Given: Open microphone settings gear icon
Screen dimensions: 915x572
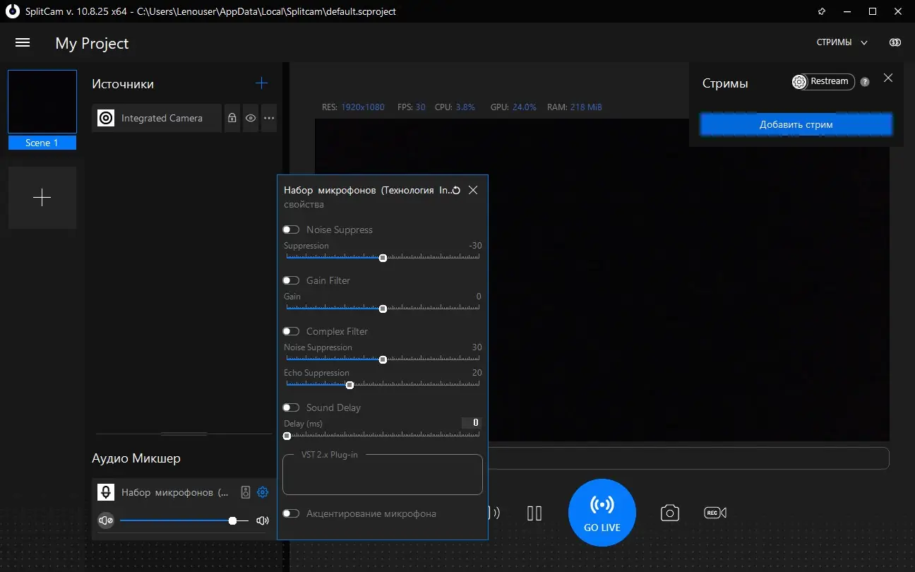Looking at the screenshot, I should 263,492.
